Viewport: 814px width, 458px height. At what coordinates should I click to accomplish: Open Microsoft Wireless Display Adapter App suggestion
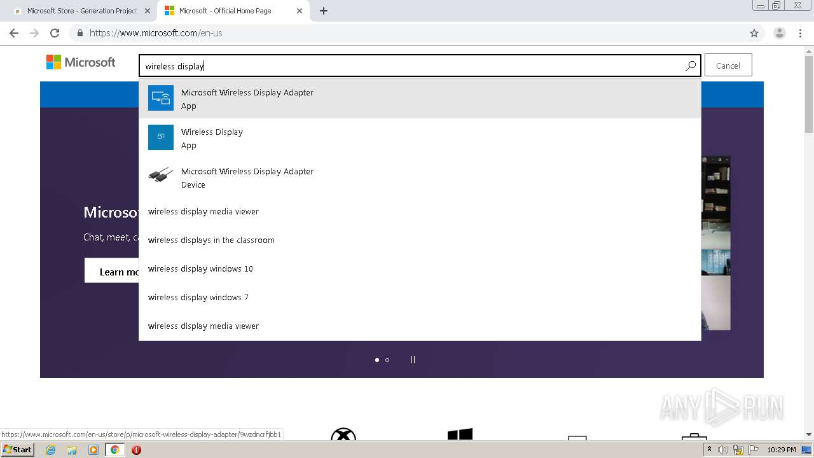pos(420,99)
